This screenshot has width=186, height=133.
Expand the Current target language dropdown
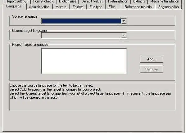[x=124, y=36]
